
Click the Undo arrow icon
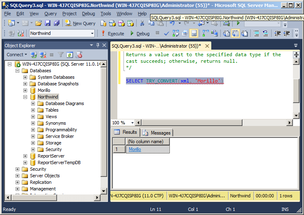pos(172,23)
